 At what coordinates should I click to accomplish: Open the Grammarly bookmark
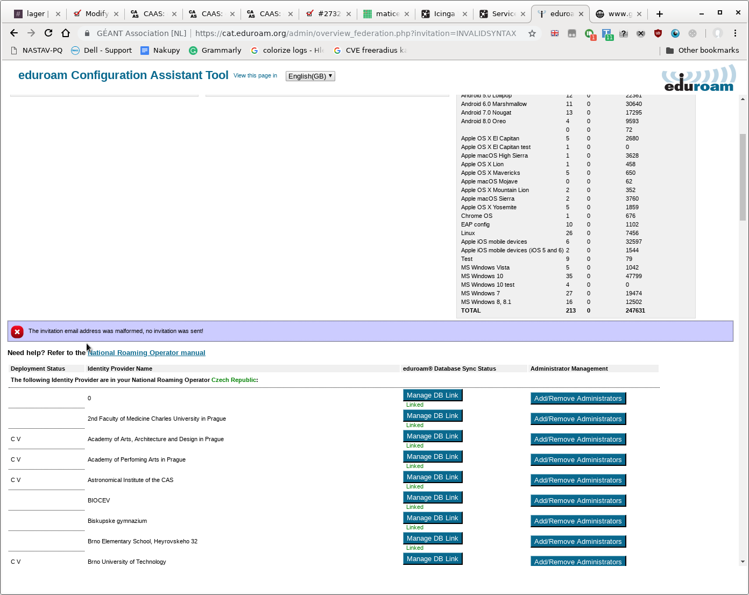tap(215, 50)
